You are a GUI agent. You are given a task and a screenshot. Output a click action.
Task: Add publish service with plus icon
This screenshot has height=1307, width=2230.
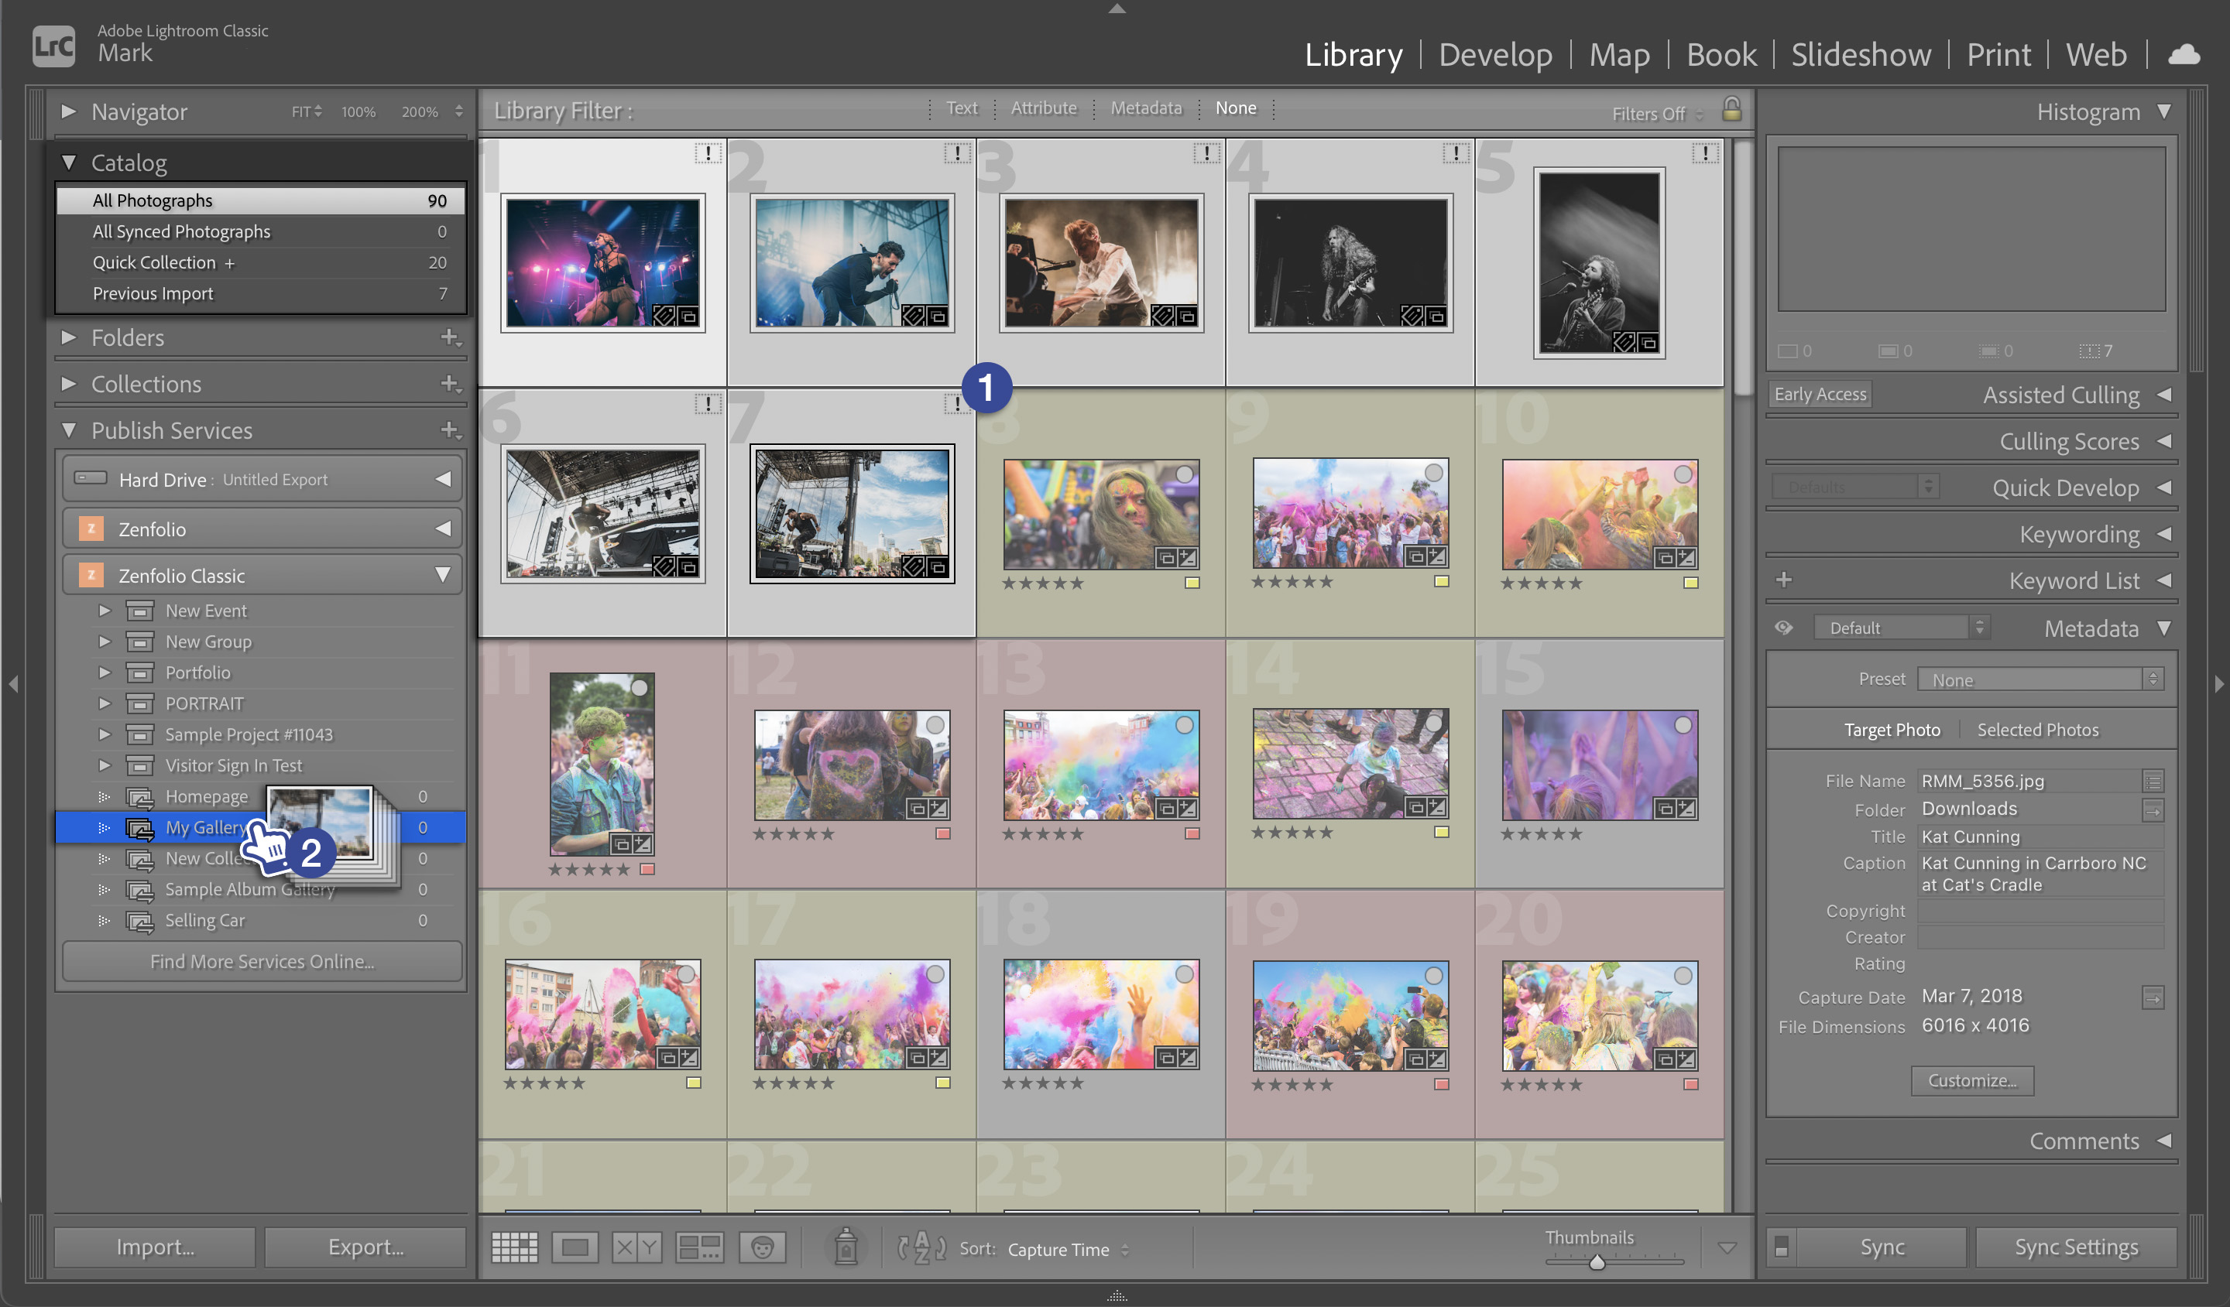[451, 429]
